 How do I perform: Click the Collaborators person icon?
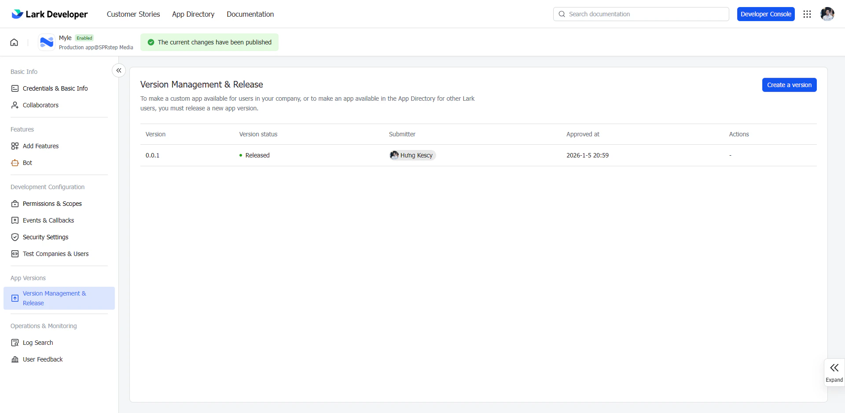(15, 105)
